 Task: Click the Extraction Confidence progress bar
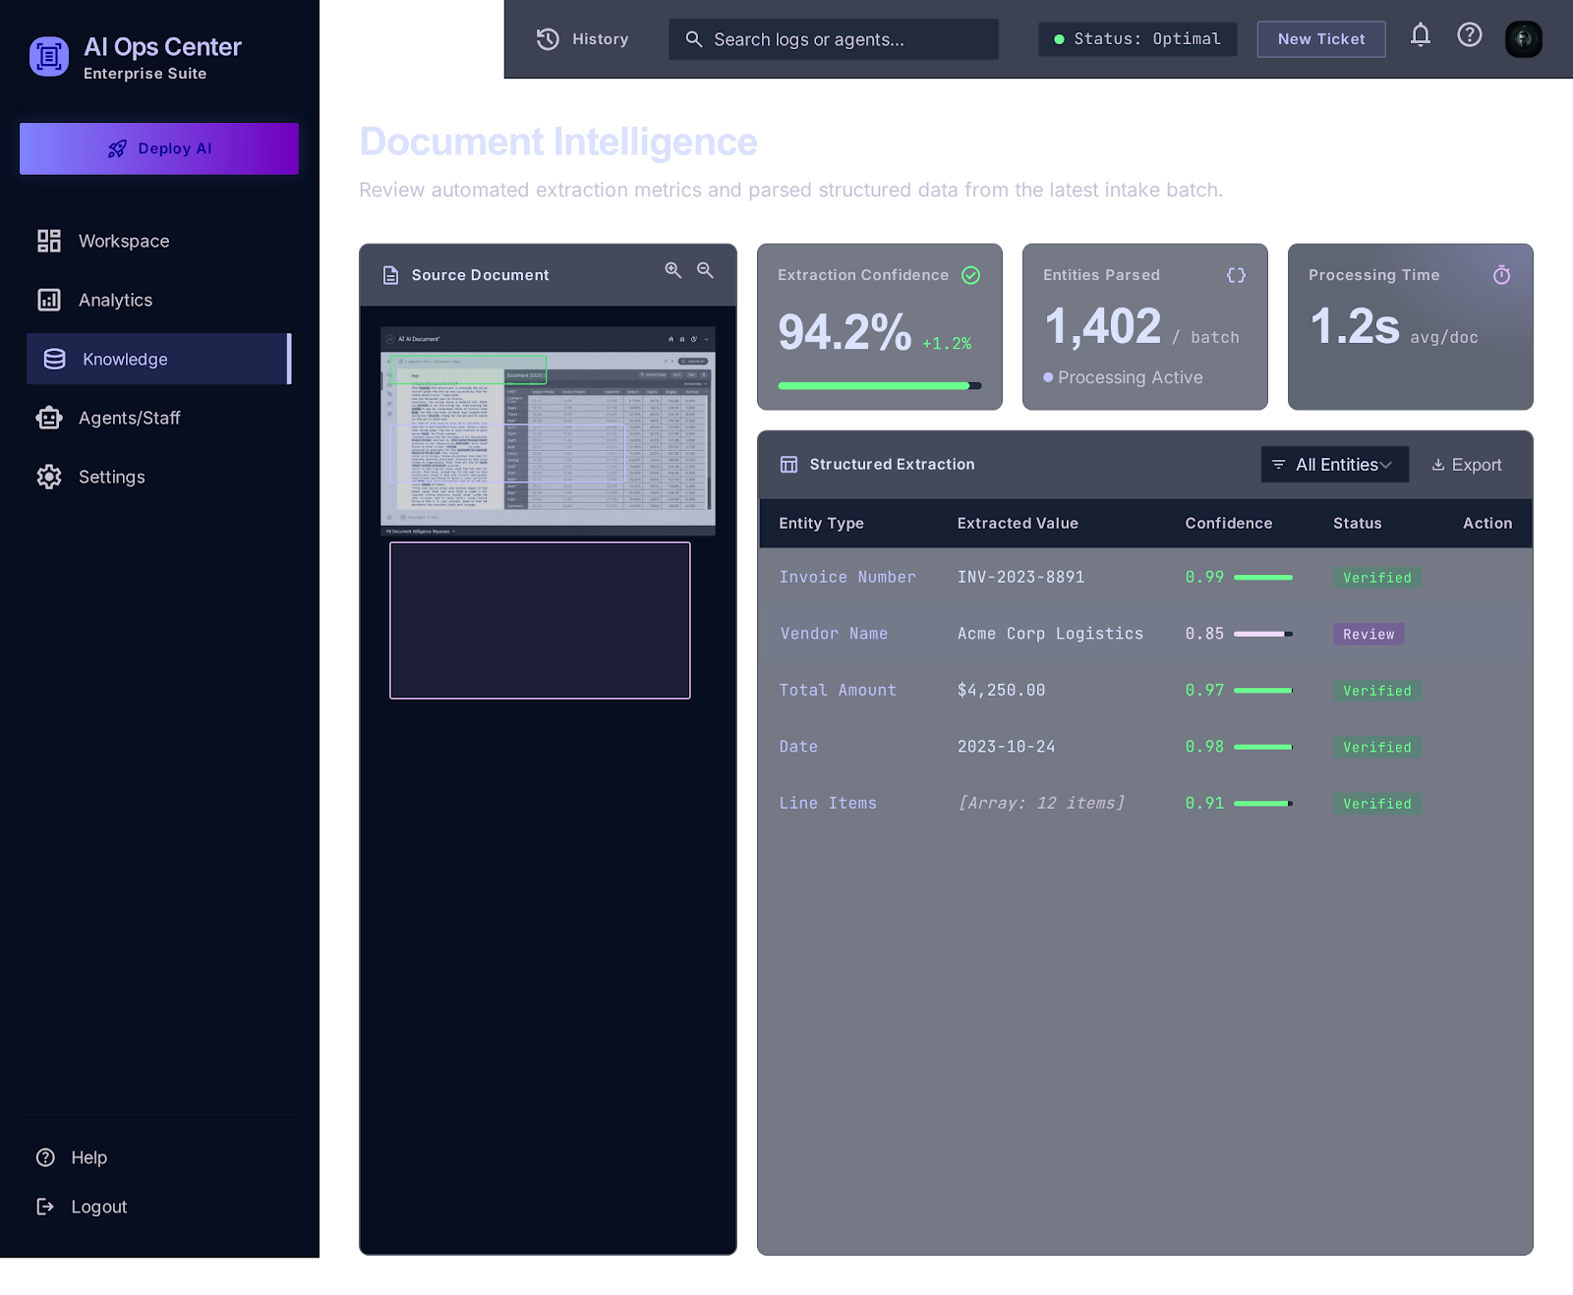tap(880, 386)
